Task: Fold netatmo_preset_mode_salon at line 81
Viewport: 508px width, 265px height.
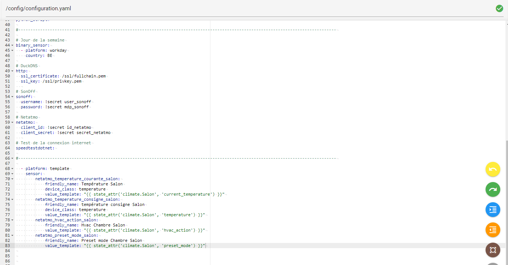Action: tap(13, 236)
